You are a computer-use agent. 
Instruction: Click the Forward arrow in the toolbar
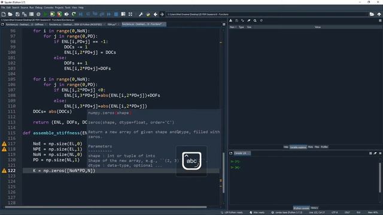click(x=162, y=14)
